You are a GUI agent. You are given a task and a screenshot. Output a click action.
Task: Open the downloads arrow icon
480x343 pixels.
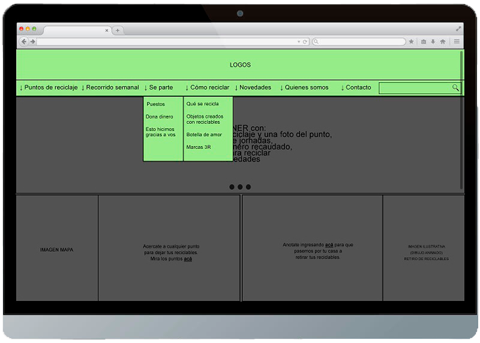point(433,41)
